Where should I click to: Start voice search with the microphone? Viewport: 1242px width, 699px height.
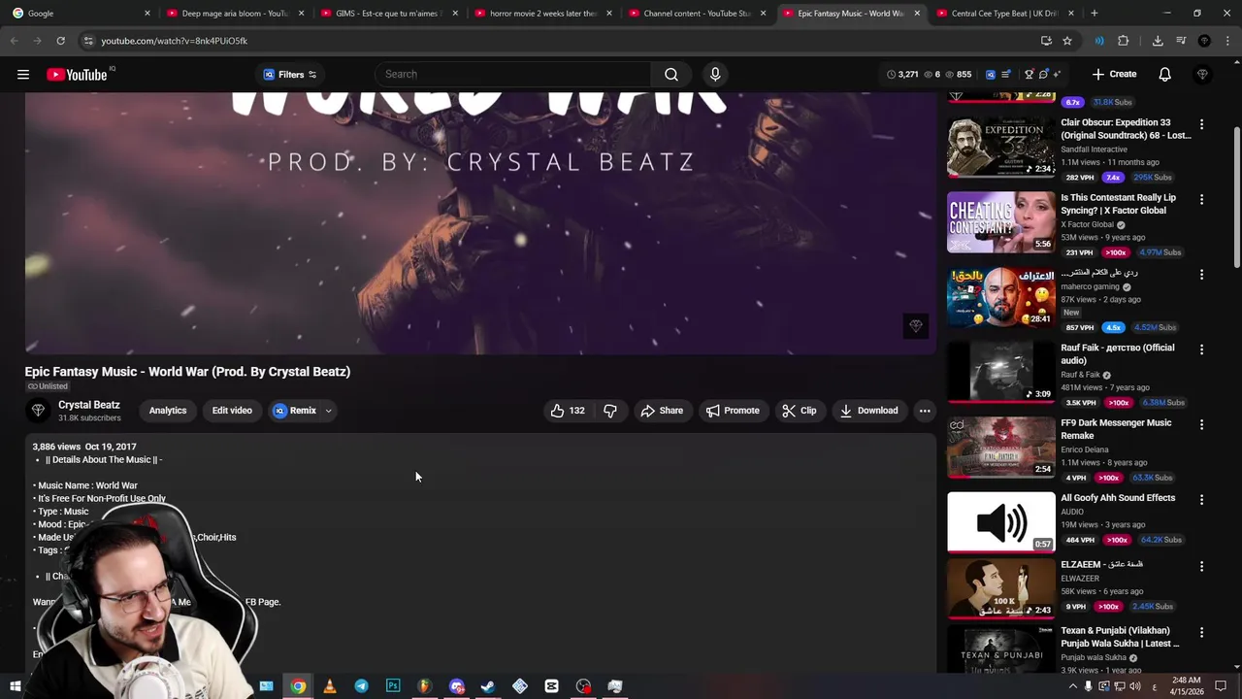[x=715, y=74]
